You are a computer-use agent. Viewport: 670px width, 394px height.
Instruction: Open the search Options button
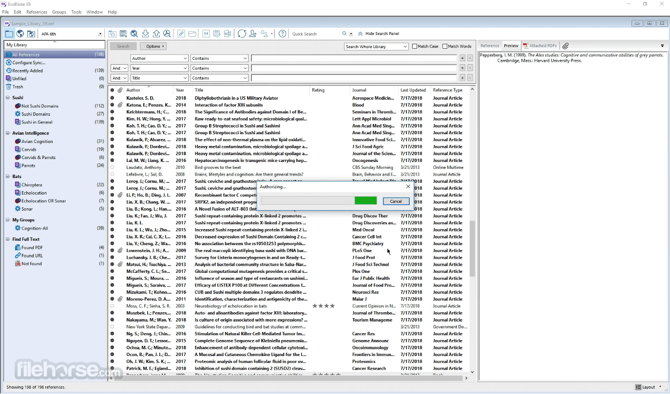pyautogui.click(x=153, y=46)
